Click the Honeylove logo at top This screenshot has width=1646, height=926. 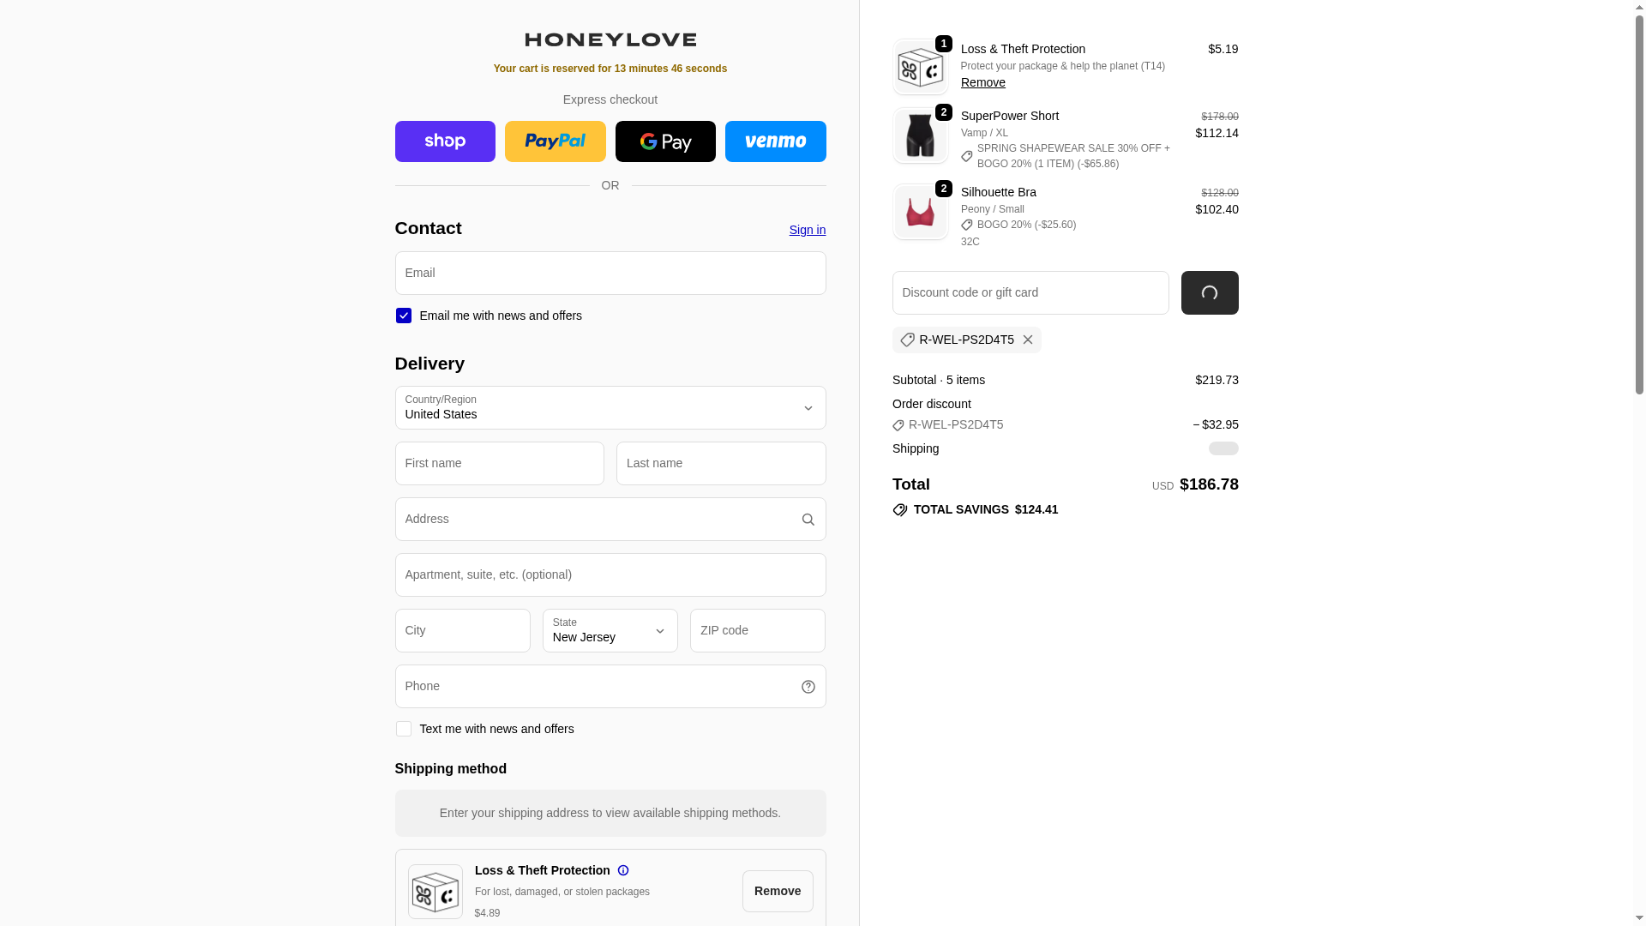pos(610,39)
